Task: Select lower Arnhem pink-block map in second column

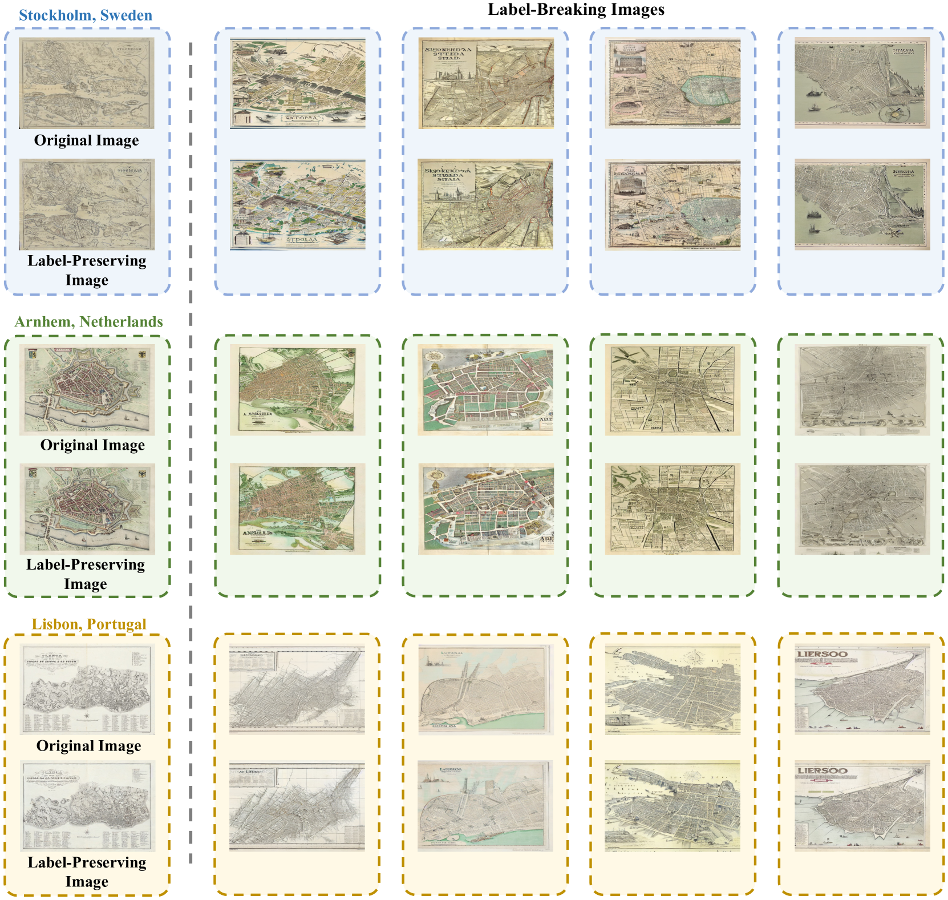Action: [x=485, y=509]
